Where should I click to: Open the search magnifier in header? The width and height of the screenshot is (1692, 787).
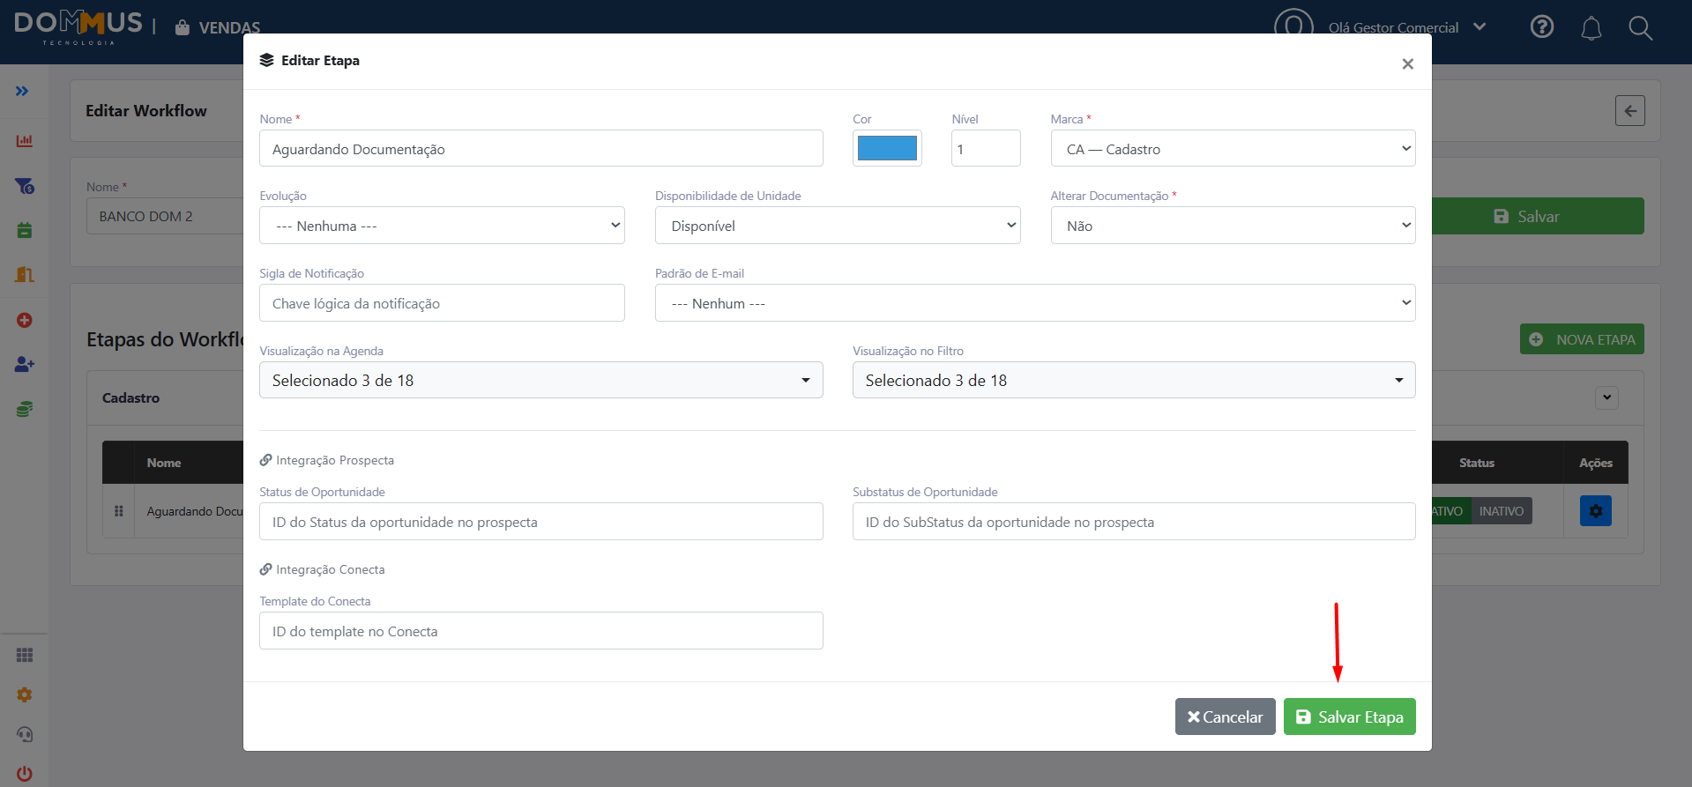pos(1640,28)
